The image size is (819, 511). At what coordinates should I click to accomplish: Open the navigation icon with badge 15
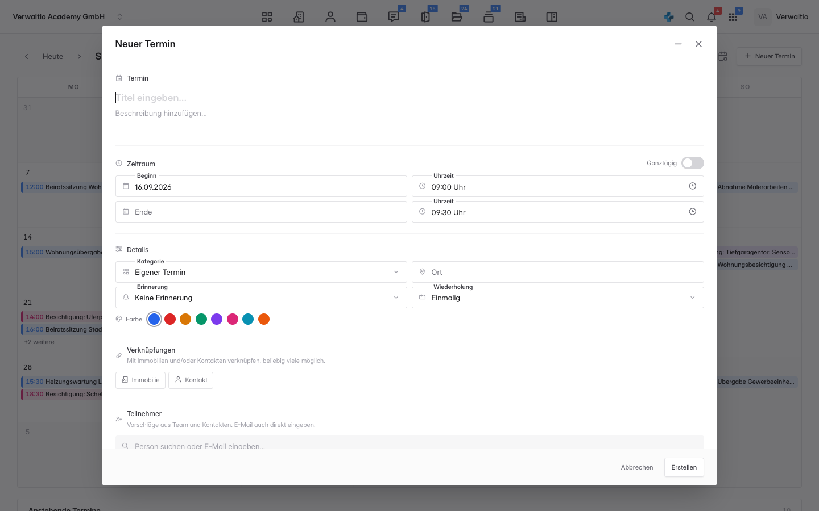(425, 17)
